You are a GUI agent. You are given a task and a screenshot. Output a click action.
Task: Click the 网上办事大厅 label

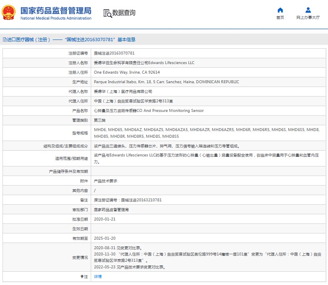click(x=308, y=17)
